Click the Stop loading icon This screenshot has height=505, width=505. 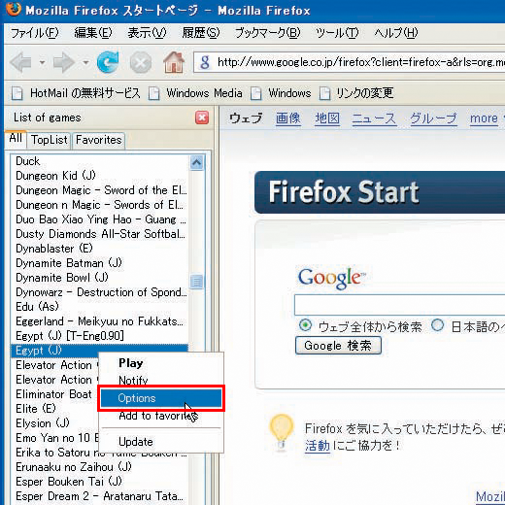[x=141, y=62]
